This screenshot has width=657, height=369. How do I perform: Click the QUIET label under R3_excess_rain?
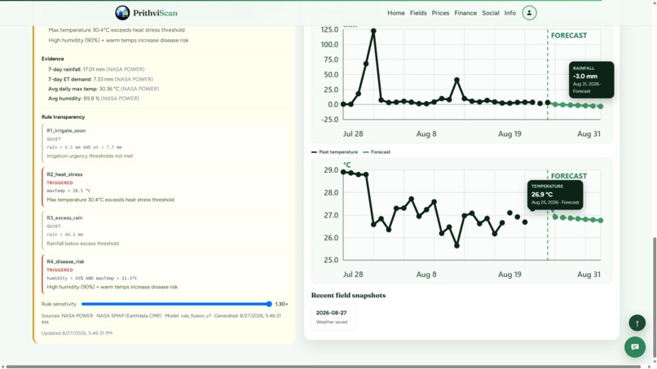[x=54, y=226]
